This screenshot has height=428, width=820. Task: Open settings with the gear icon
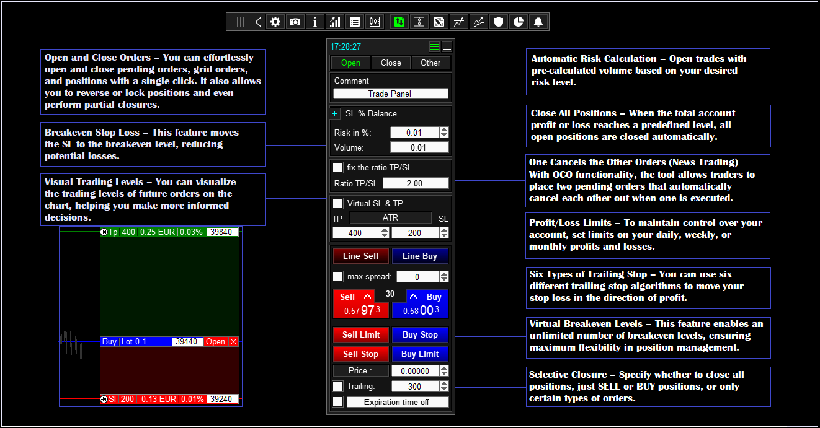[275, 22]
